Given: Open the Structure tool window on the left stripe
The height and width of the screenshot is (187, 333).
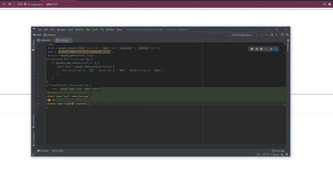Looking at the screenshot, I should pos(33,139).
